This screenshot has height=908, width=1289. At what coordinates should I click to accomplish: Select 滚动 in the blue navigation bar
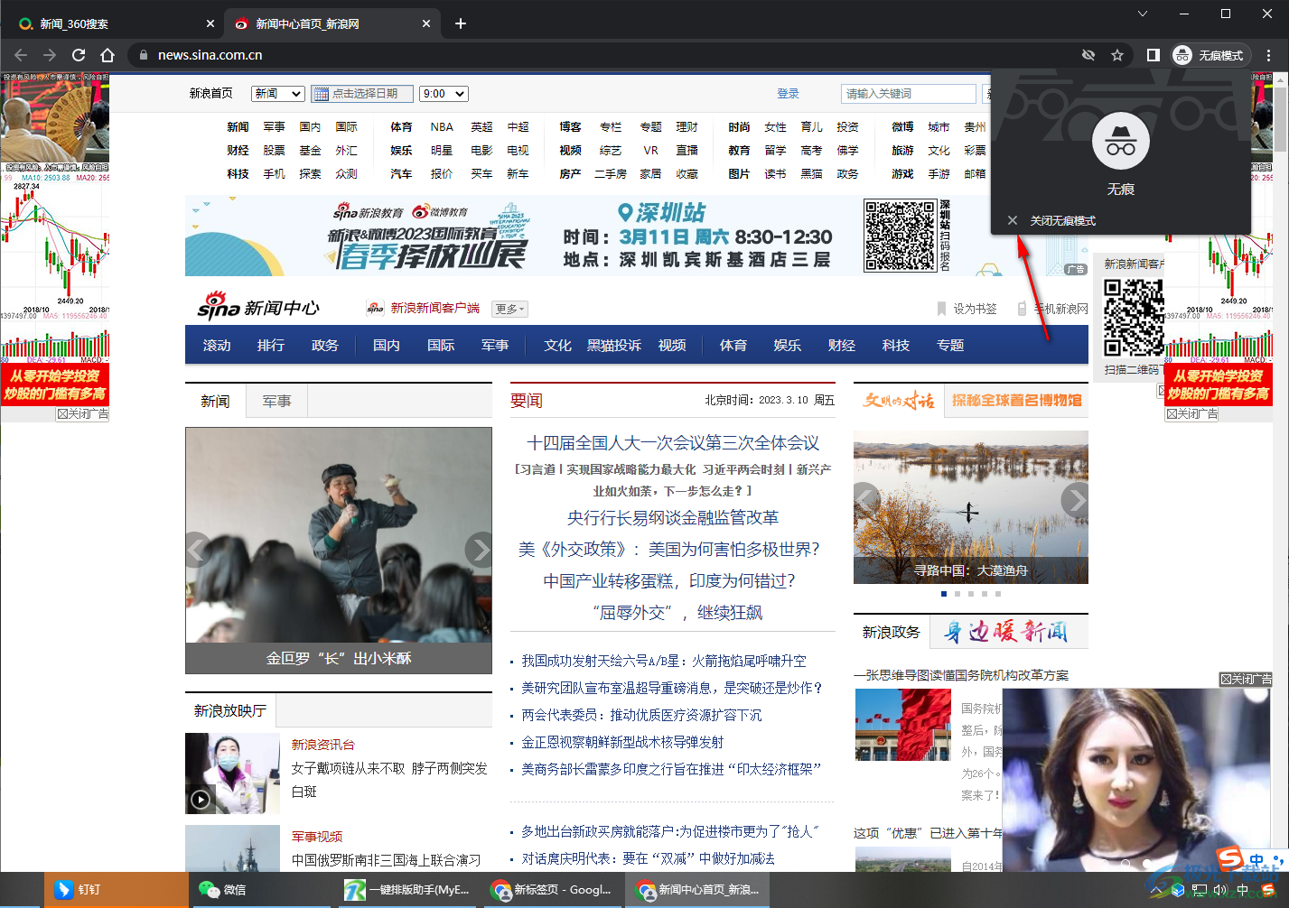pos(217,346)
